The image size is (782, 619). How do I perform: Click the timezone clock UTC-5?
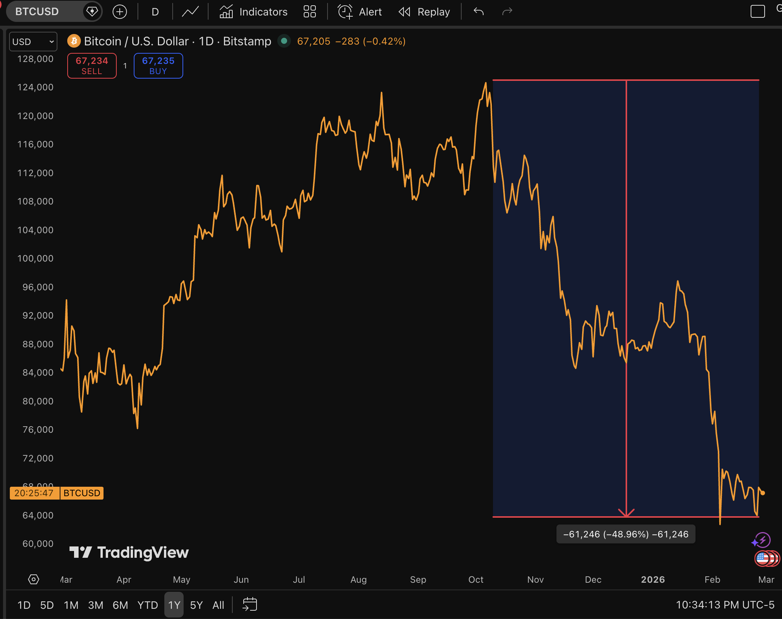pos(725,605)
